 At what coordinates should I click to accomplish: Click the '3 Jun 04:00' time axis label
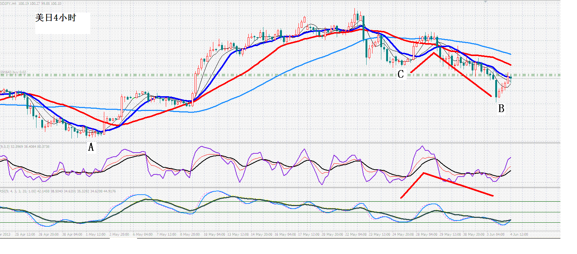tap(496, 234)
